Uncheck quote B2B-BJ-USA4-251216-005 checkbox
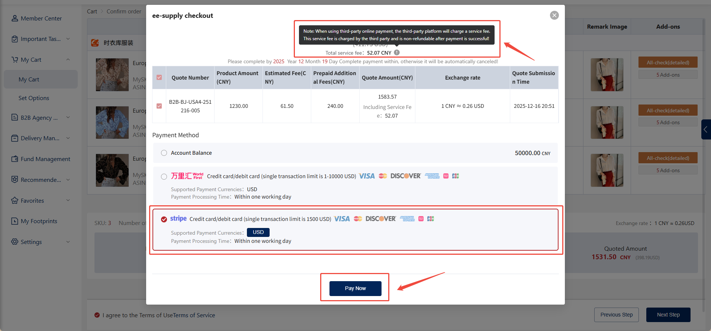The image size is (711, 331). (159, 106)
